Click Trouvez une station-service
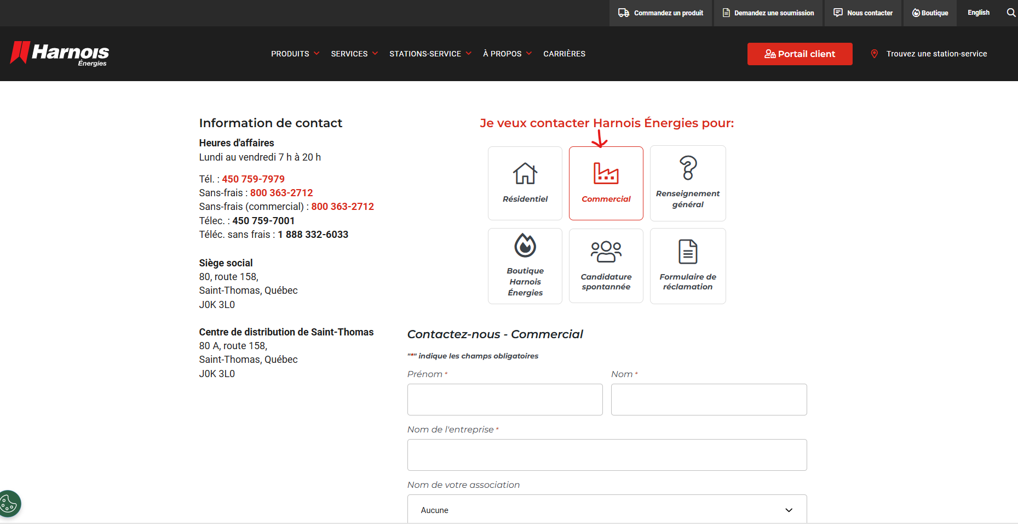1018x524 pixels. [936, 54]
